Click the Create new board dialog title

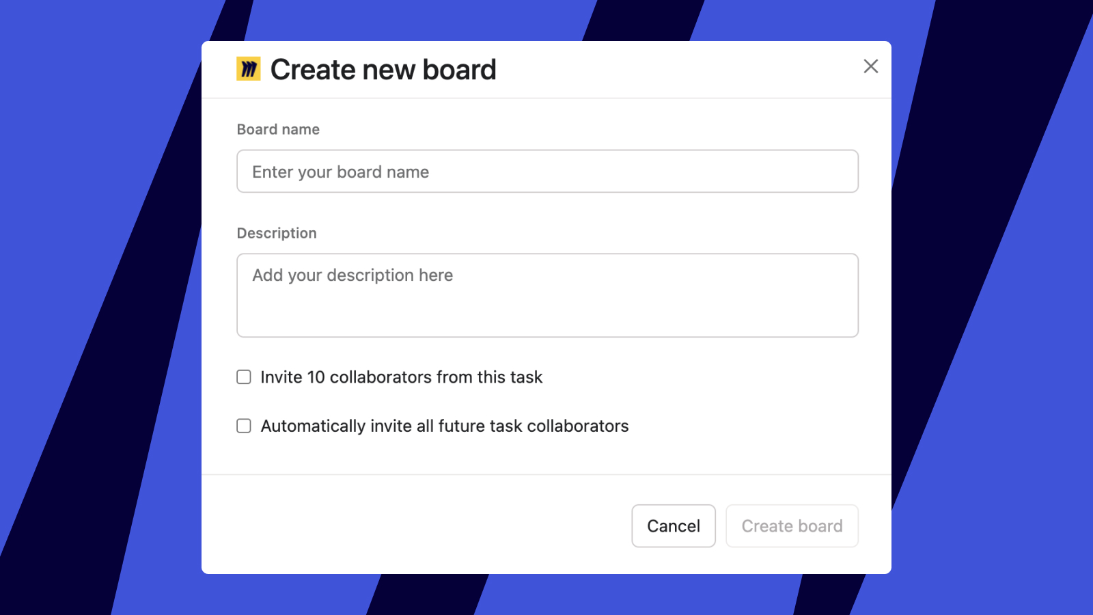(x=383, y=68)
